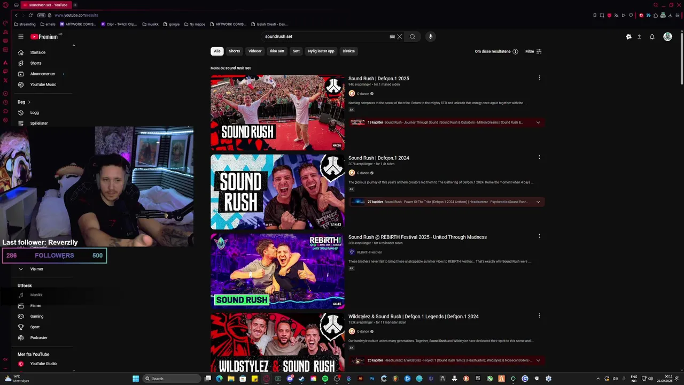
Task: Open more options for Sound Rush Defqon.1 2024
Action: click(x=539, y=157)
